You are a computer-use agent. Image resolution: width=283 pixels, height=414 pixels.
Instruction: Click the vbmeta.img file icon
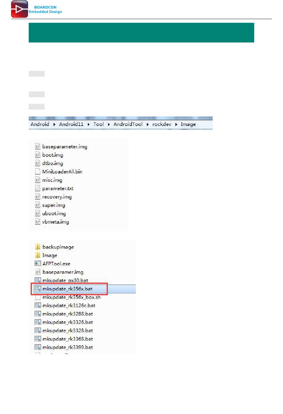click(38, 222)
